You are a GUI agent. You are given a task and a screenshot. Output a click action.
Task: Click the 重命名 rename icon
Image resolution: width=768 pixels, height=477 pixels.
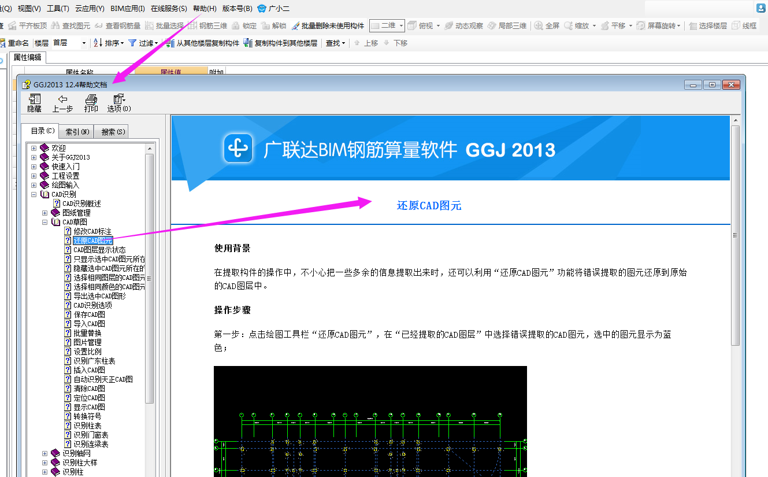tap(3, 43)
